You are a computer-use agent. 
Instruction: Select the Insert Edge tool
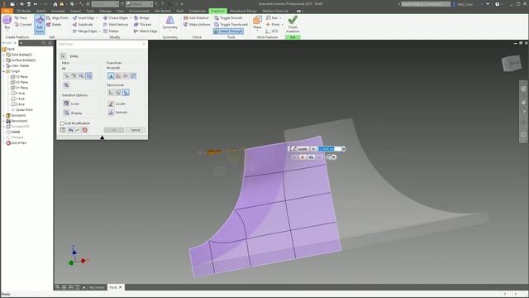point(83,17)
